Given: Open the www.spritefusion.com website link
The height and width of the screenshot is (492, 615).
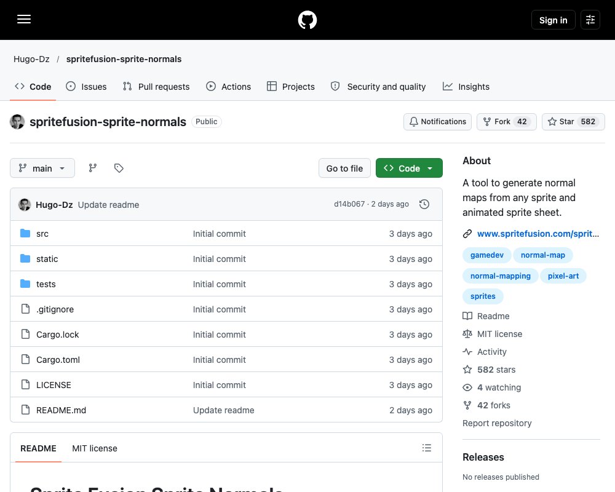Looking at the screenshot, I should (538, 234).
